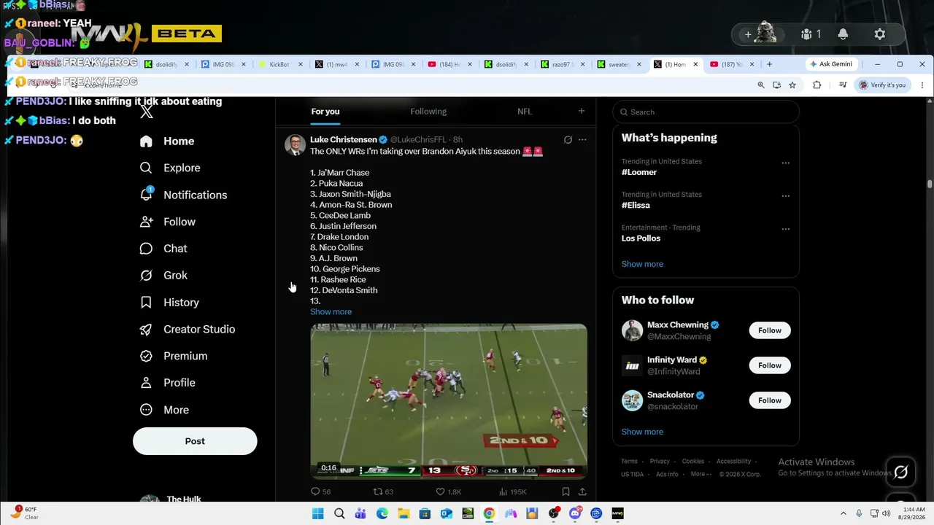Open Chat messages
This screenshot has height=525, width=934.
(163, 249)
